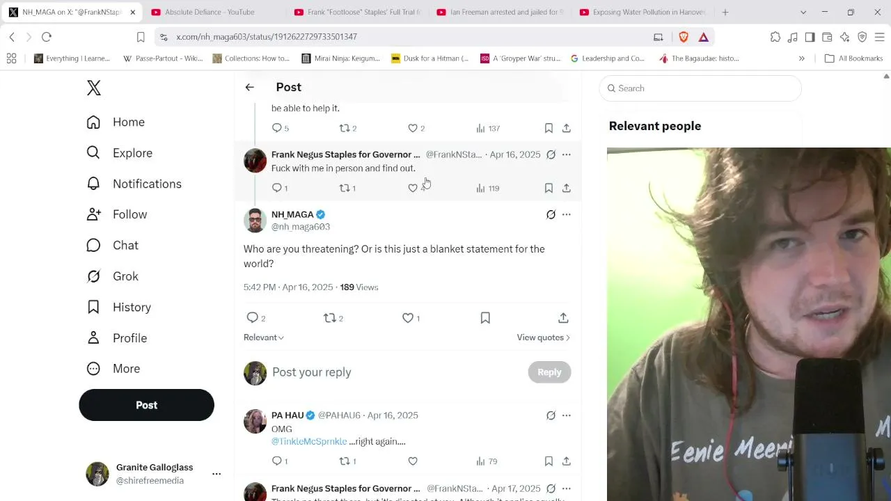Viewport: 891px width, 501px height.
Task: Expand hidden bookmarks chevron in bookmarks bar
Action: click(x=801, y=58)
